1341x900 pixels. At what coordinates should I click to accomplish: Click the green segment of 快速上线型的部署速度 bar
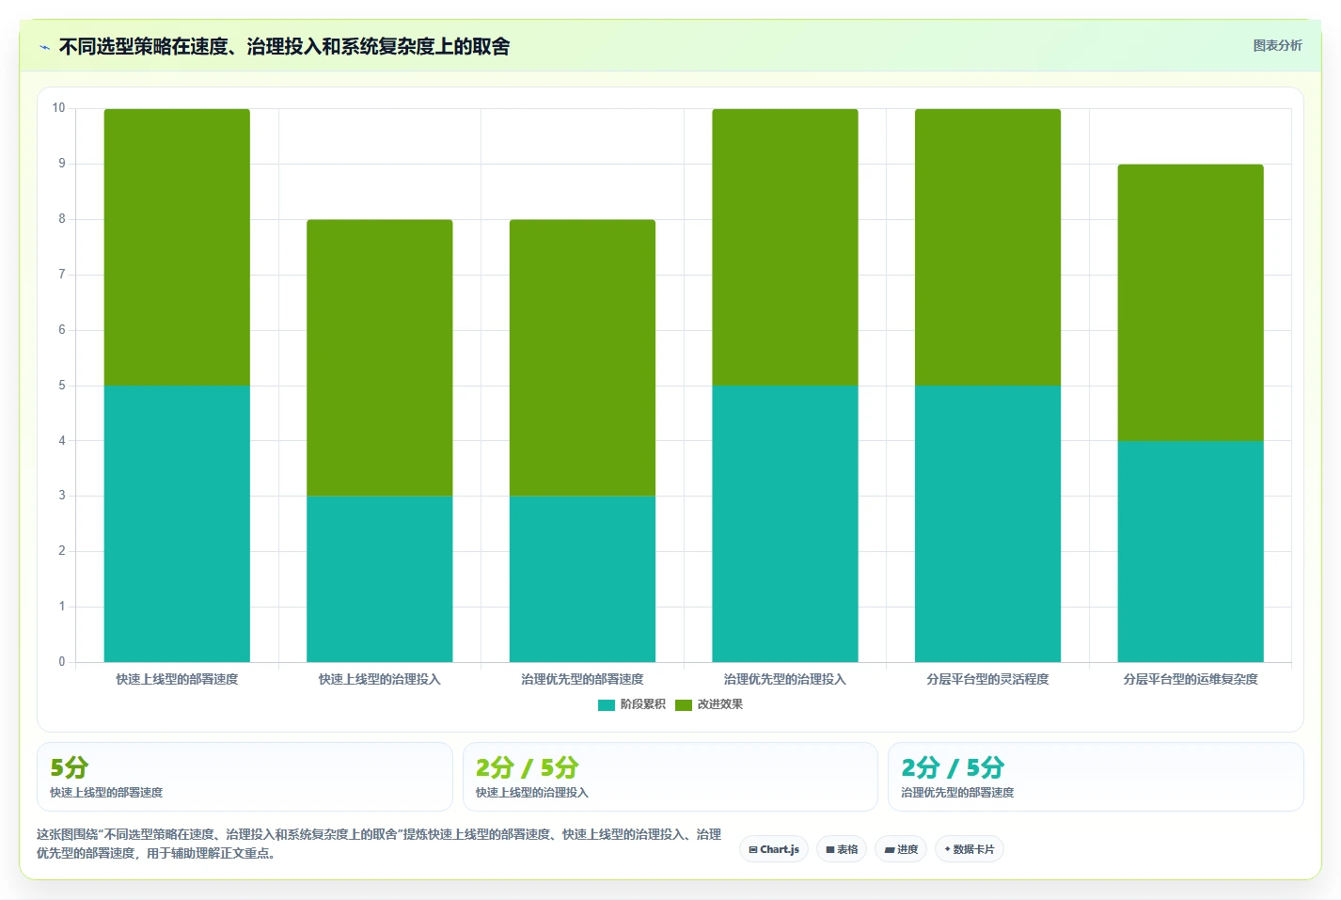tap(177, 247)
